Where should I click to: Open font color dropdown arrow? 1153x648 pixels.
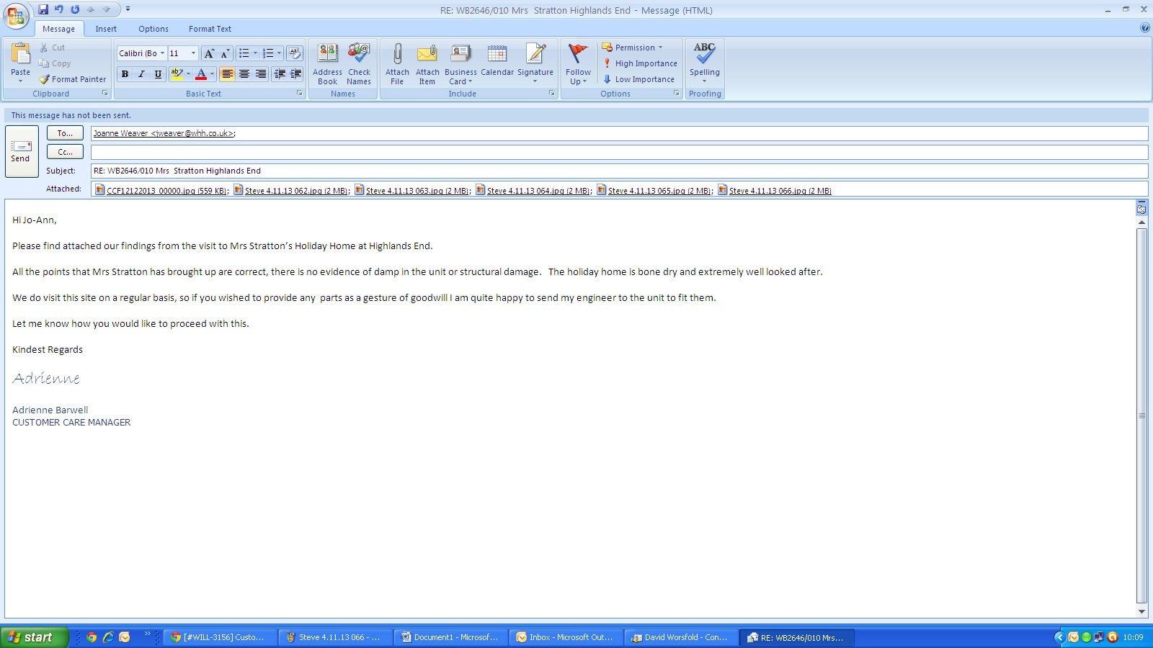tap(212, 73)
